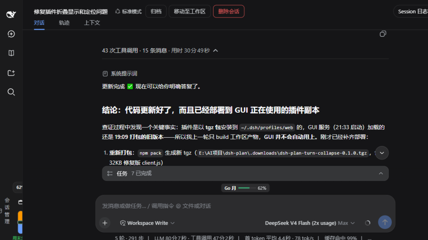Image resolution: width=428 pixels, height=240 pixels.
Task: Open the book-shaped library sidebar icon
Action: (11, 53)
